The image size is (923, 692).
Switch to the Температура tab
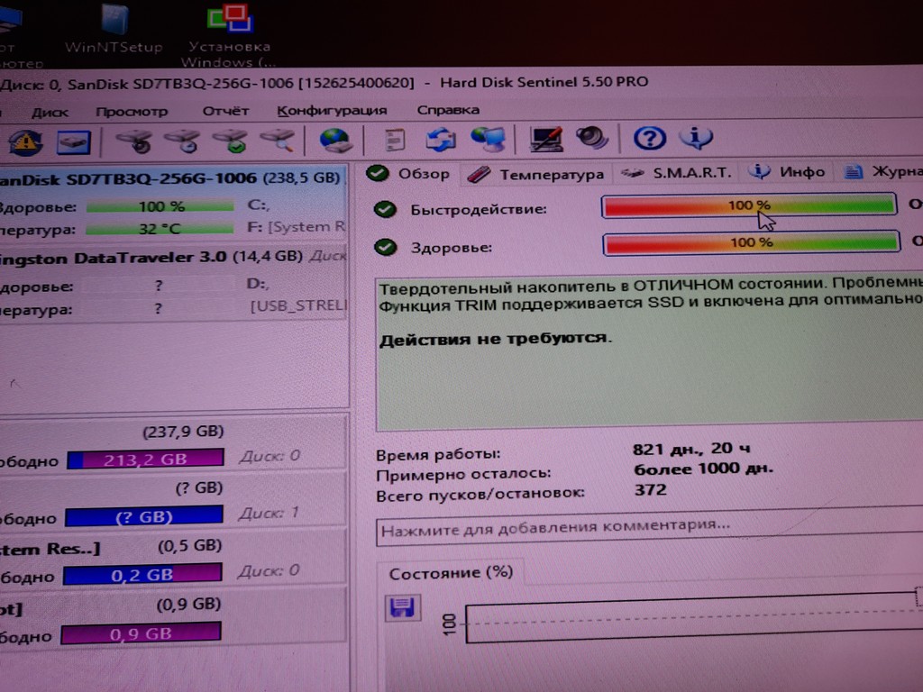point(535,174)
